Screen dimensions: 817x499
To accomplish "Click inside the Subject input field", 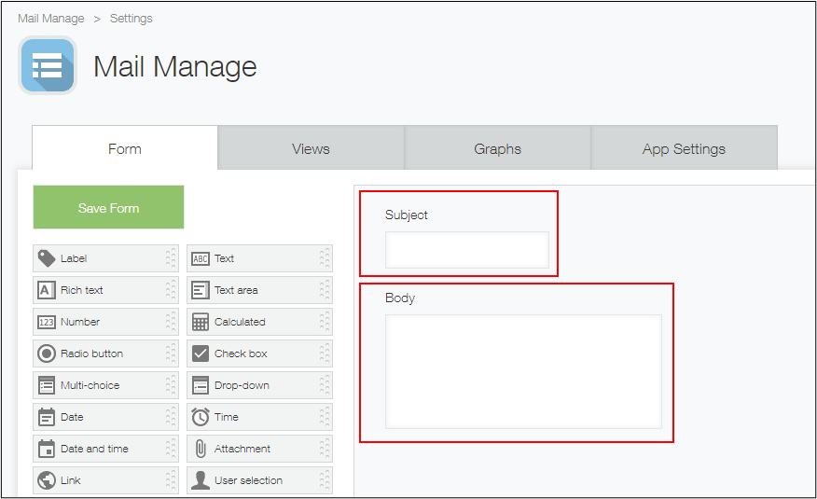I will pos(466,250).
